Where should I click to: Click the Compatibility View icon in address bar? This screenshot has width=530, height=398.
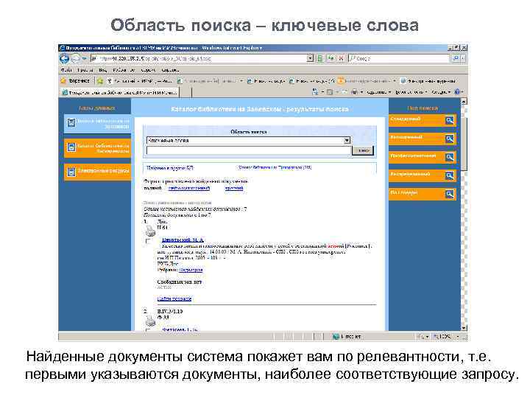click(319, 58)
